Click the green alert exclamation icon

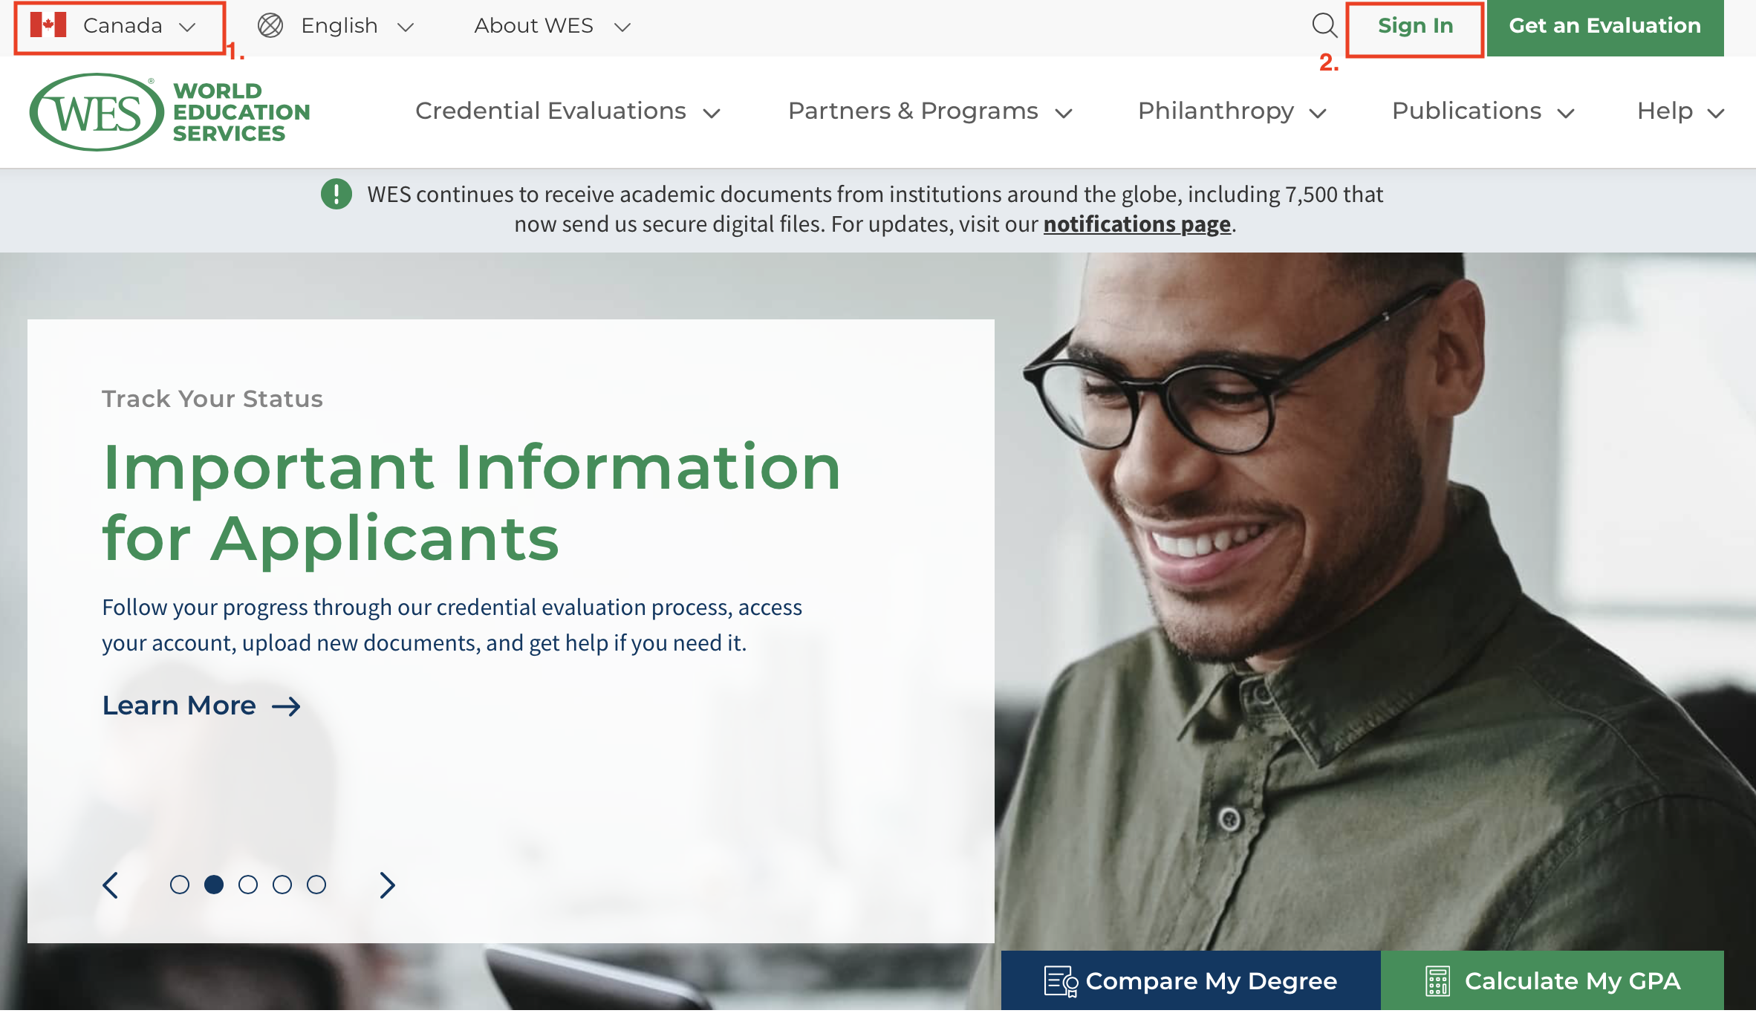click(336, 195)
